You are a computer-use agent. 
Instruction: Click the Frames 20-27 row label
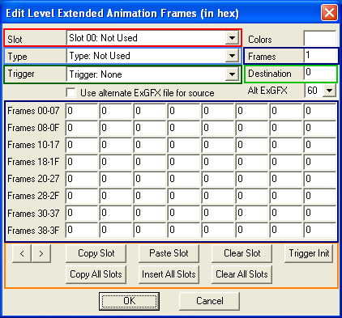33,179
